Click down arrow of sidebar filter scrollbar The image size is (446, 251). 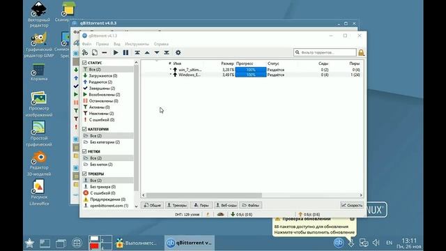[x=136, y=206]
